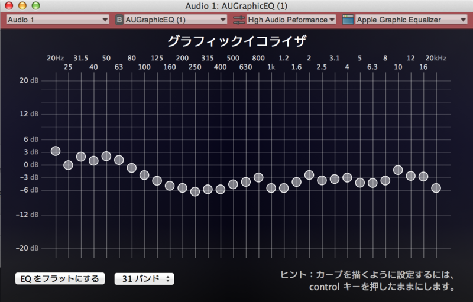Click the 25 Hz band slider knob
This screenshot has width=473, height=302.
click(x=68, y=165)
